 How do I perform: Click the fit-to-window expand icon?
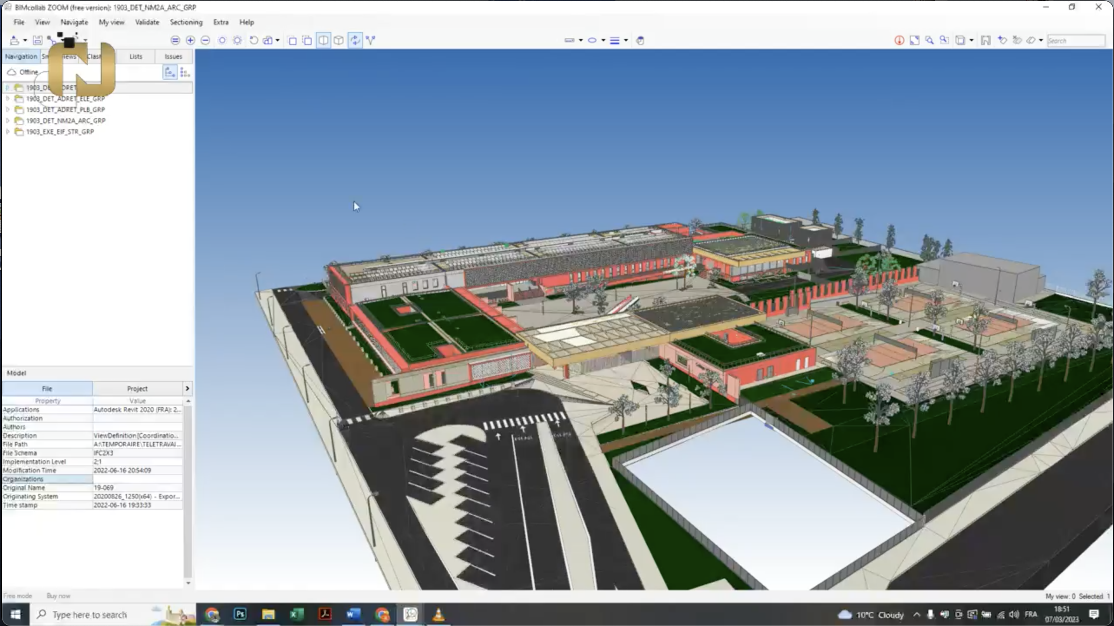[x=914, y=40]
